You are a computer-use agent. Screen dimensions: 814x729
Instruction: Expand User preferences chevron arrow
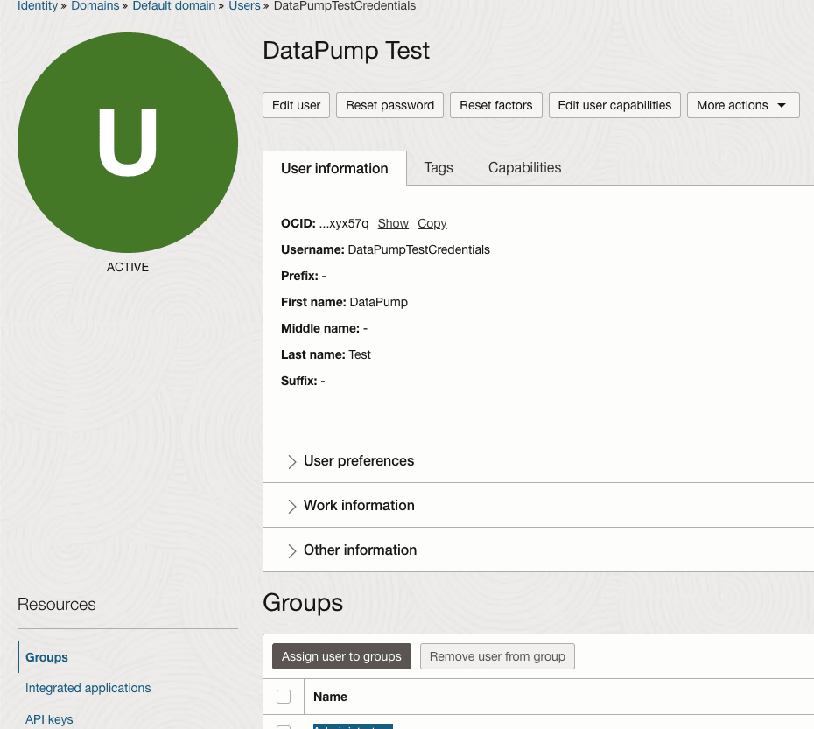click(291, 461)
